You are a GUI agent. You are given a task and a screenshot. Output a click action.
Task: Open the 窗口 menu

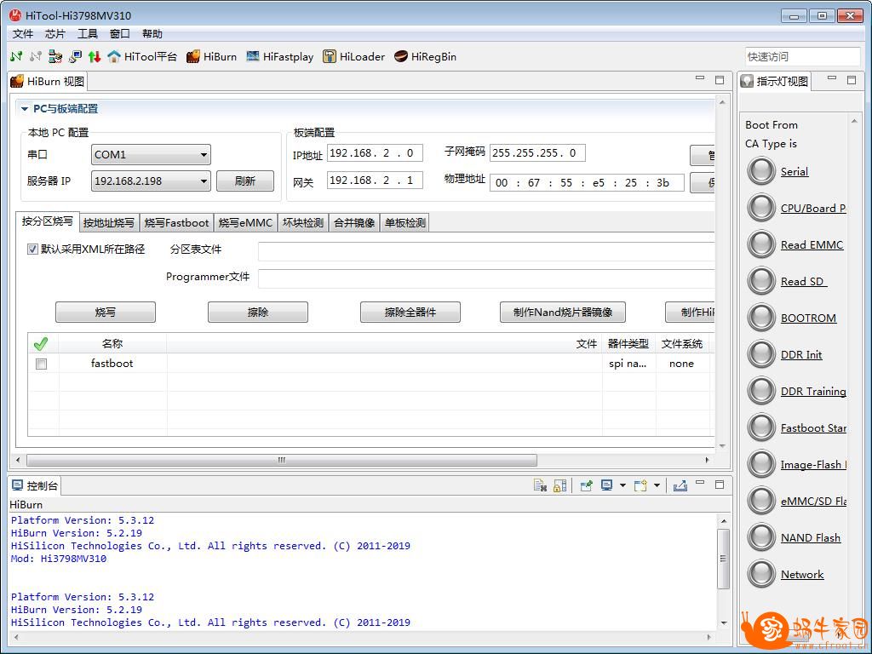(119, 34)
